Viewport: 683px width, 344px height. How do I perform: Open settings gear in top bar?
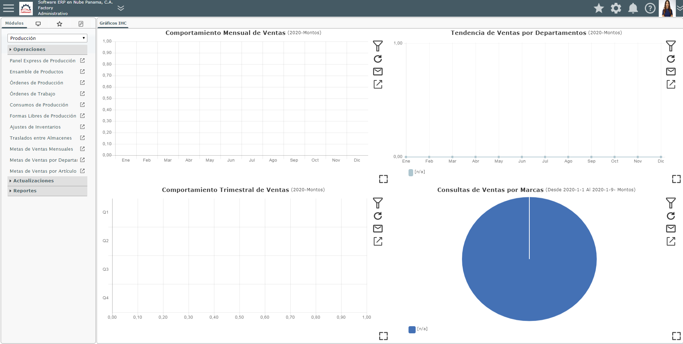616,8
